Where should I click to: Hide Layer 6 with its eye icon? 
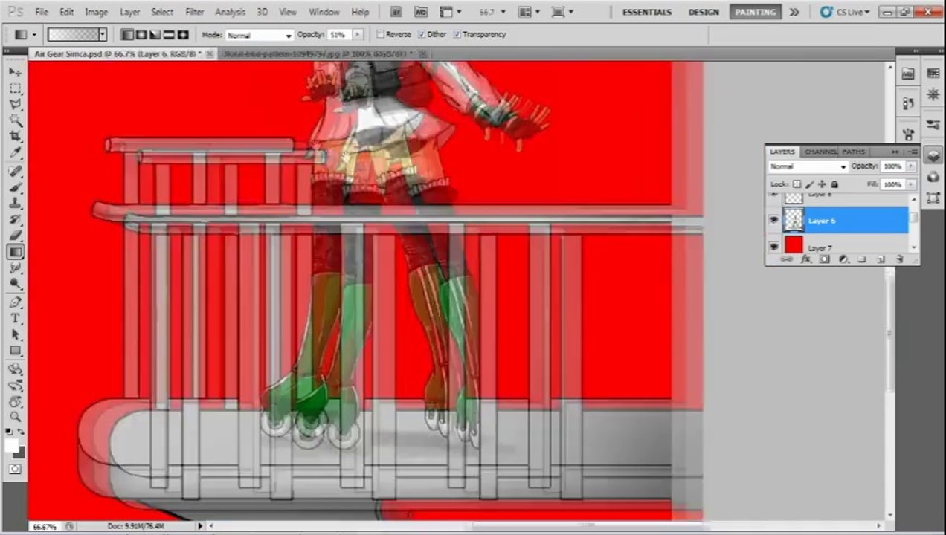pyautogui.click(x=773, y=221)
